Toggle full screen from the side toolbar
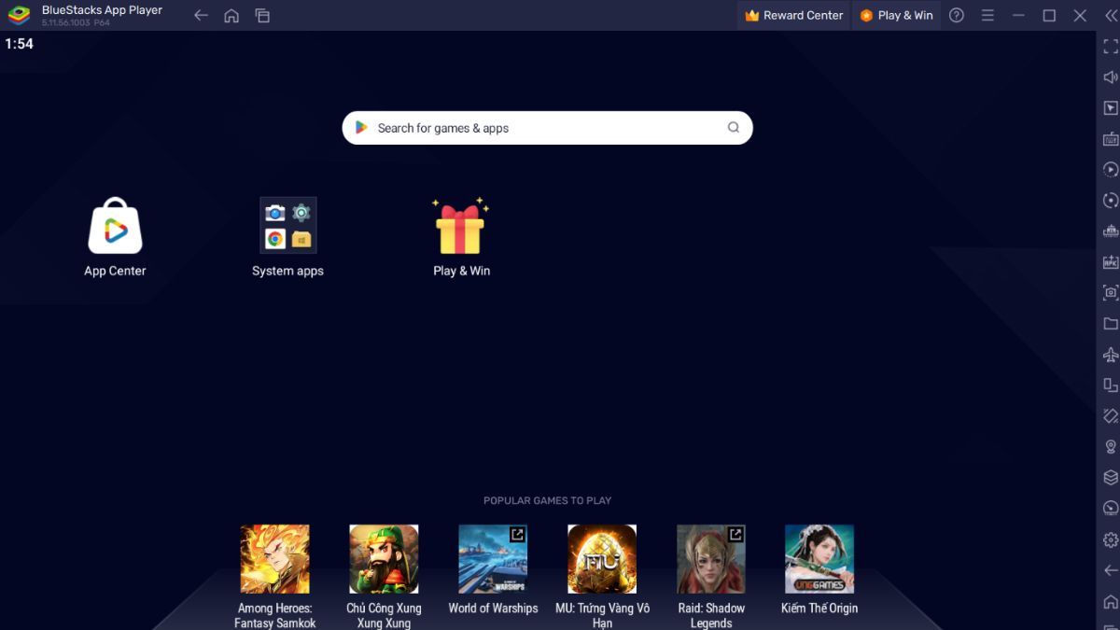 [x=1111, y=47]
